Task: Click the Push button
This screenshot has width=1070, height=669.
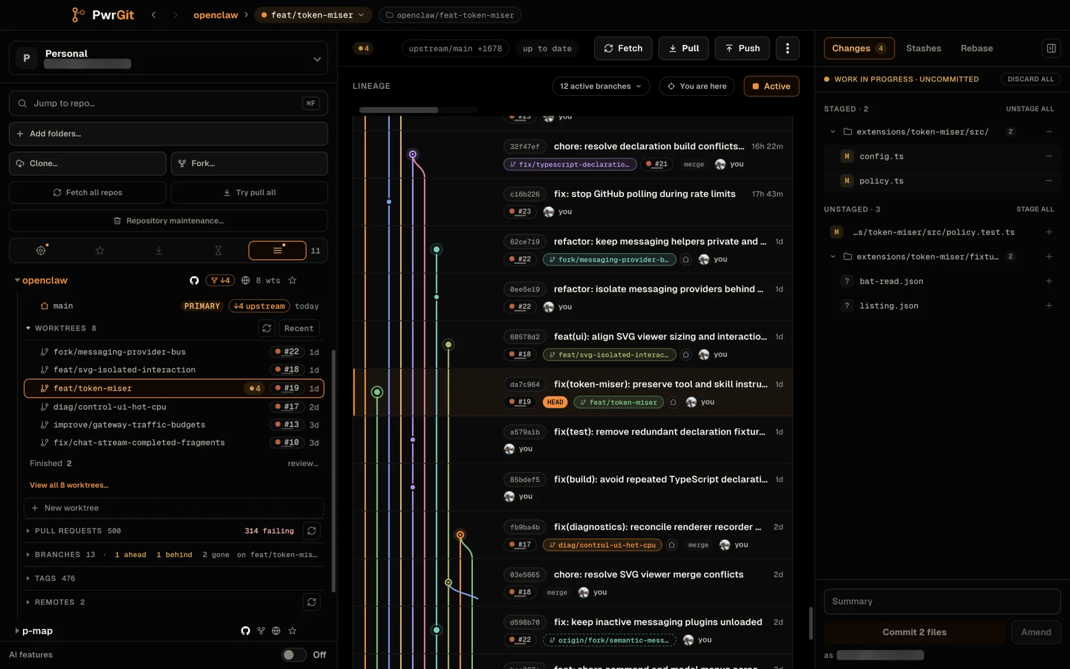Action: click(x=742, y=48)
